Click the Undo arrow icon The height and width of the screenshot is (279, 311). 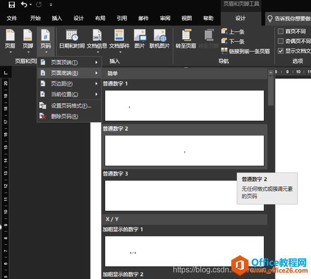[24, 4]
